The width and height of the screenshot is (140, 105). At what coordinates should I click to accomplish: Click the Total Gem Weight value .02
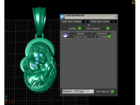click(x=85, y=22)
